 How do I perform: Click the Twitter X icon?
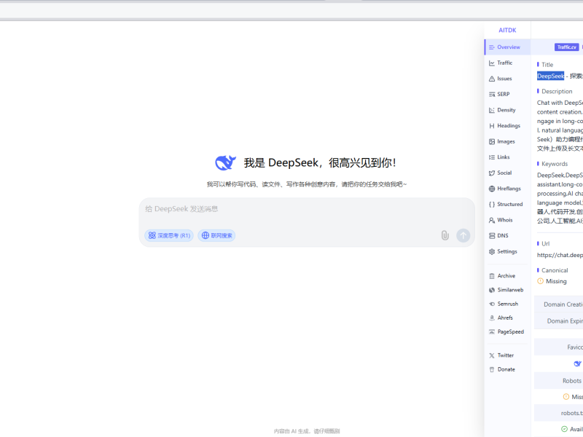click(x=492, y=355)
